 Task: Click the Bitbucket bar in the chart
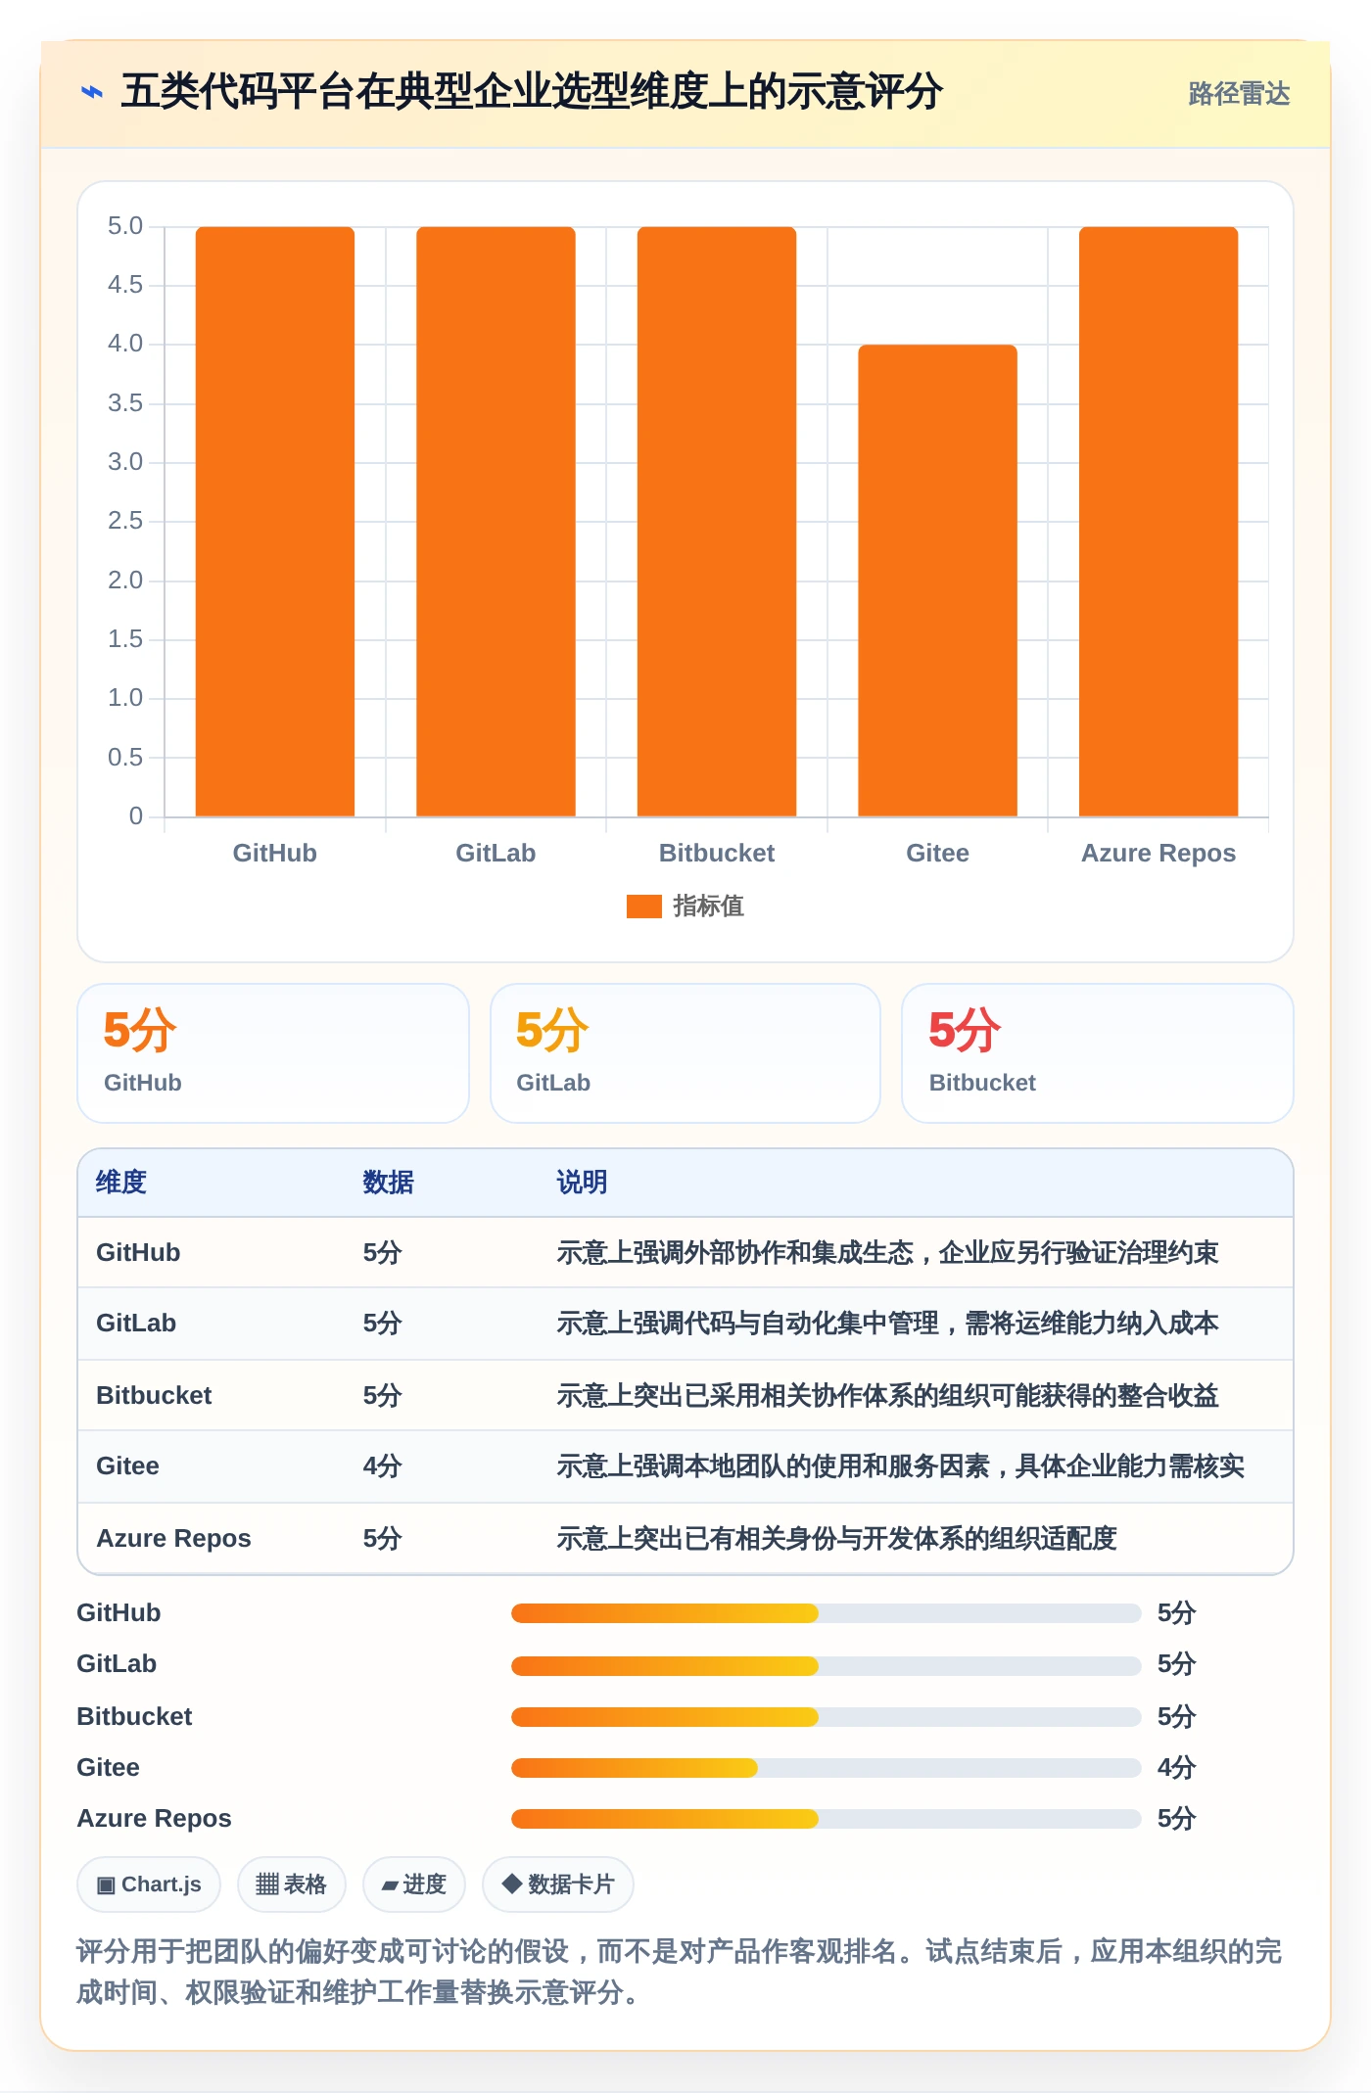[717, 522]
